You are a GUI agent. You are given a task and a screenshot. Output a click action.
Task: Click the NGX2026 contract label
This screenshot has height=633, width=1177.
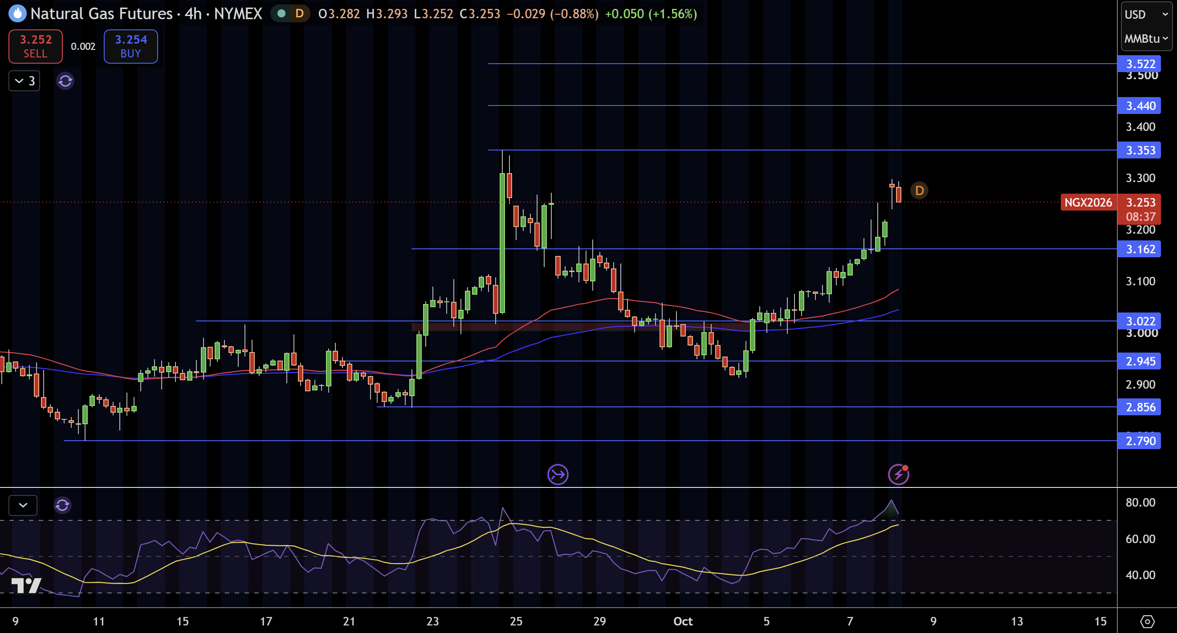1088,203
